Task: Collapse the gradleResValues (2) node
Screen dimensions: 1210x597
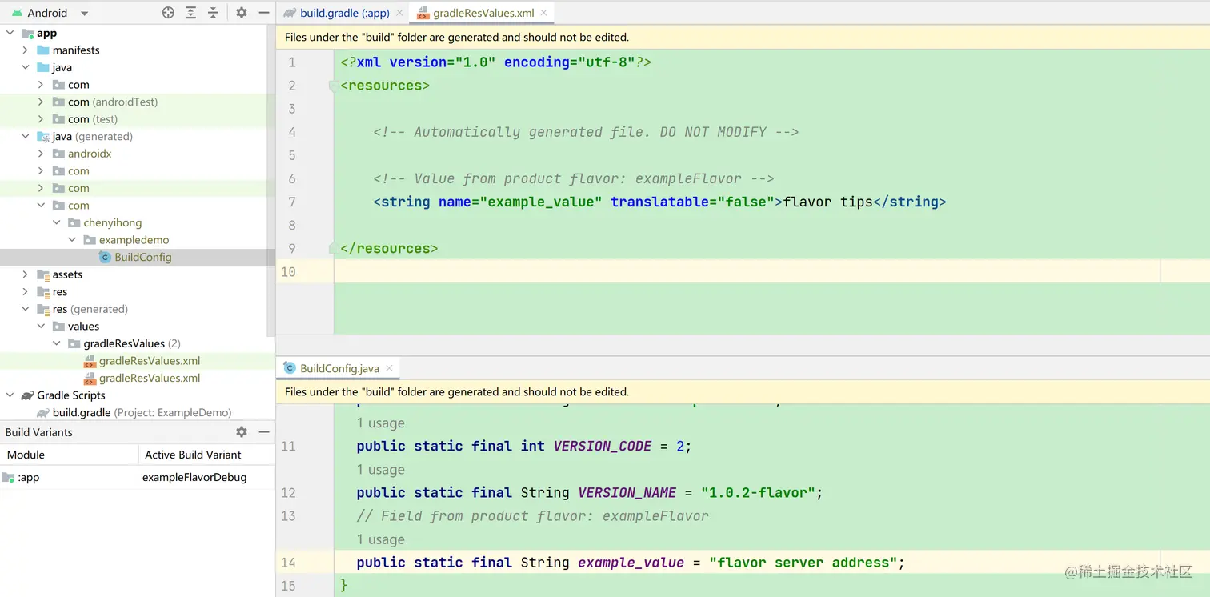Action: pyautogui.click(x=57, y=343)
